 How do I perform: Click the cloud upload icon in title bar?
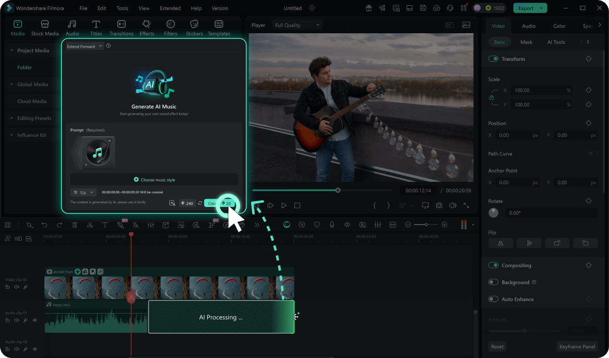click(x=437, y=8)
